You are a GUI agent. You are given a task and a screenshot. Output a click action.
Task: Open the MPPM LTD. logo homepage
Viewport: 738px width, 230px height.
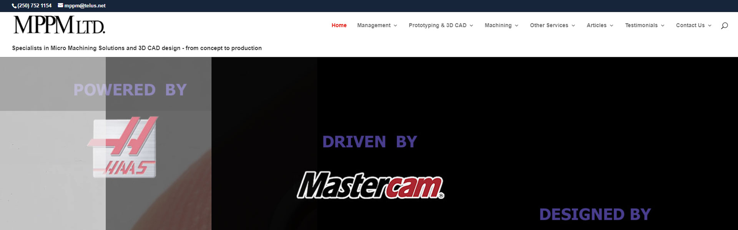coord(59,25)
